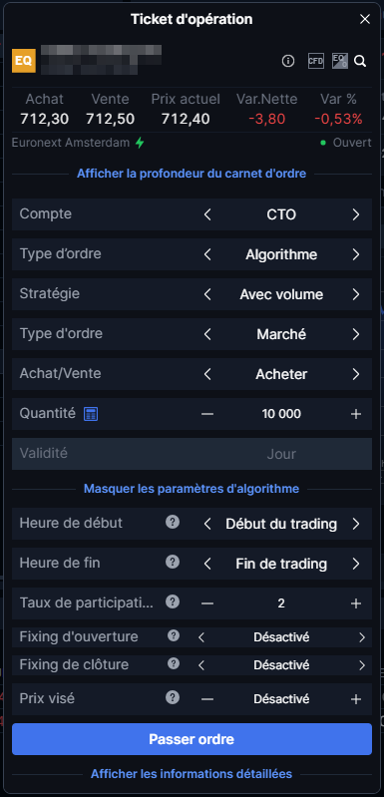Show help for Prix visé
Image resolution: width=384 pixels, height=797 pixels.
pos(173,697)
